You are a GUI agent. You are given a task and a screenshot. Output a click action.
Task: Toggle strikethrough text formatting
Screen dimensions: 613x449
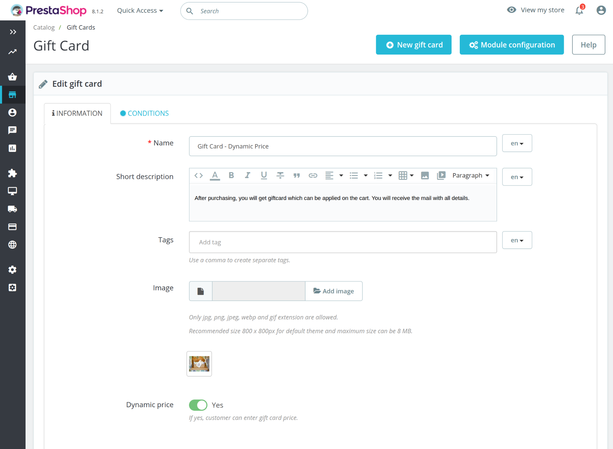click(280, 175)
